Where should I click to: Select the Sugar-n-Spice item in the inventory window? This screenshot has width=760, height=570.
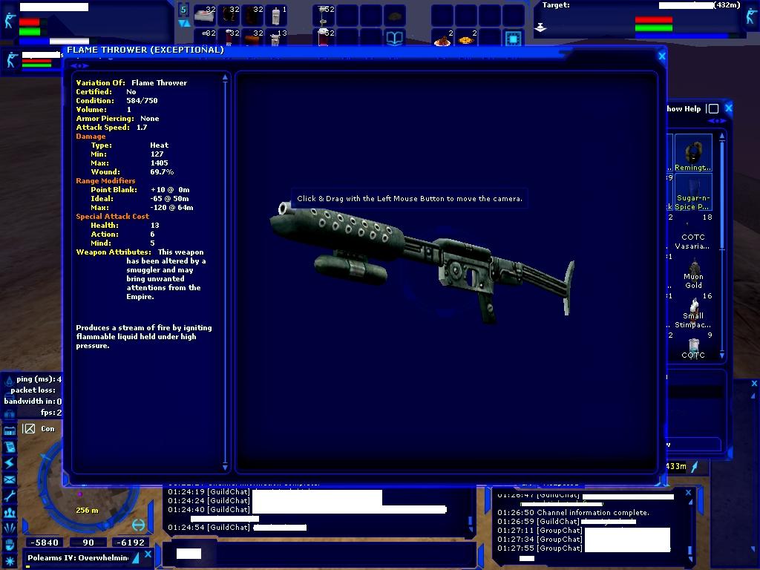point(693,192)
